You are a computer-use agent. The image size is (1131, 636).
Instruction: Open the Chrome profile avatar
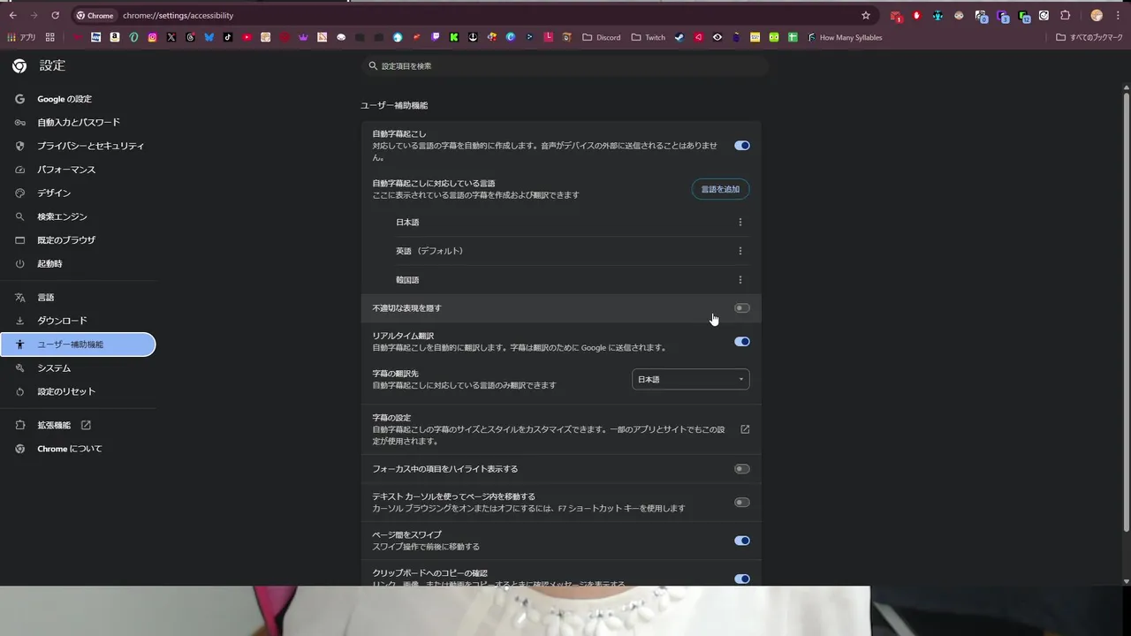(x=1097, y=15)
